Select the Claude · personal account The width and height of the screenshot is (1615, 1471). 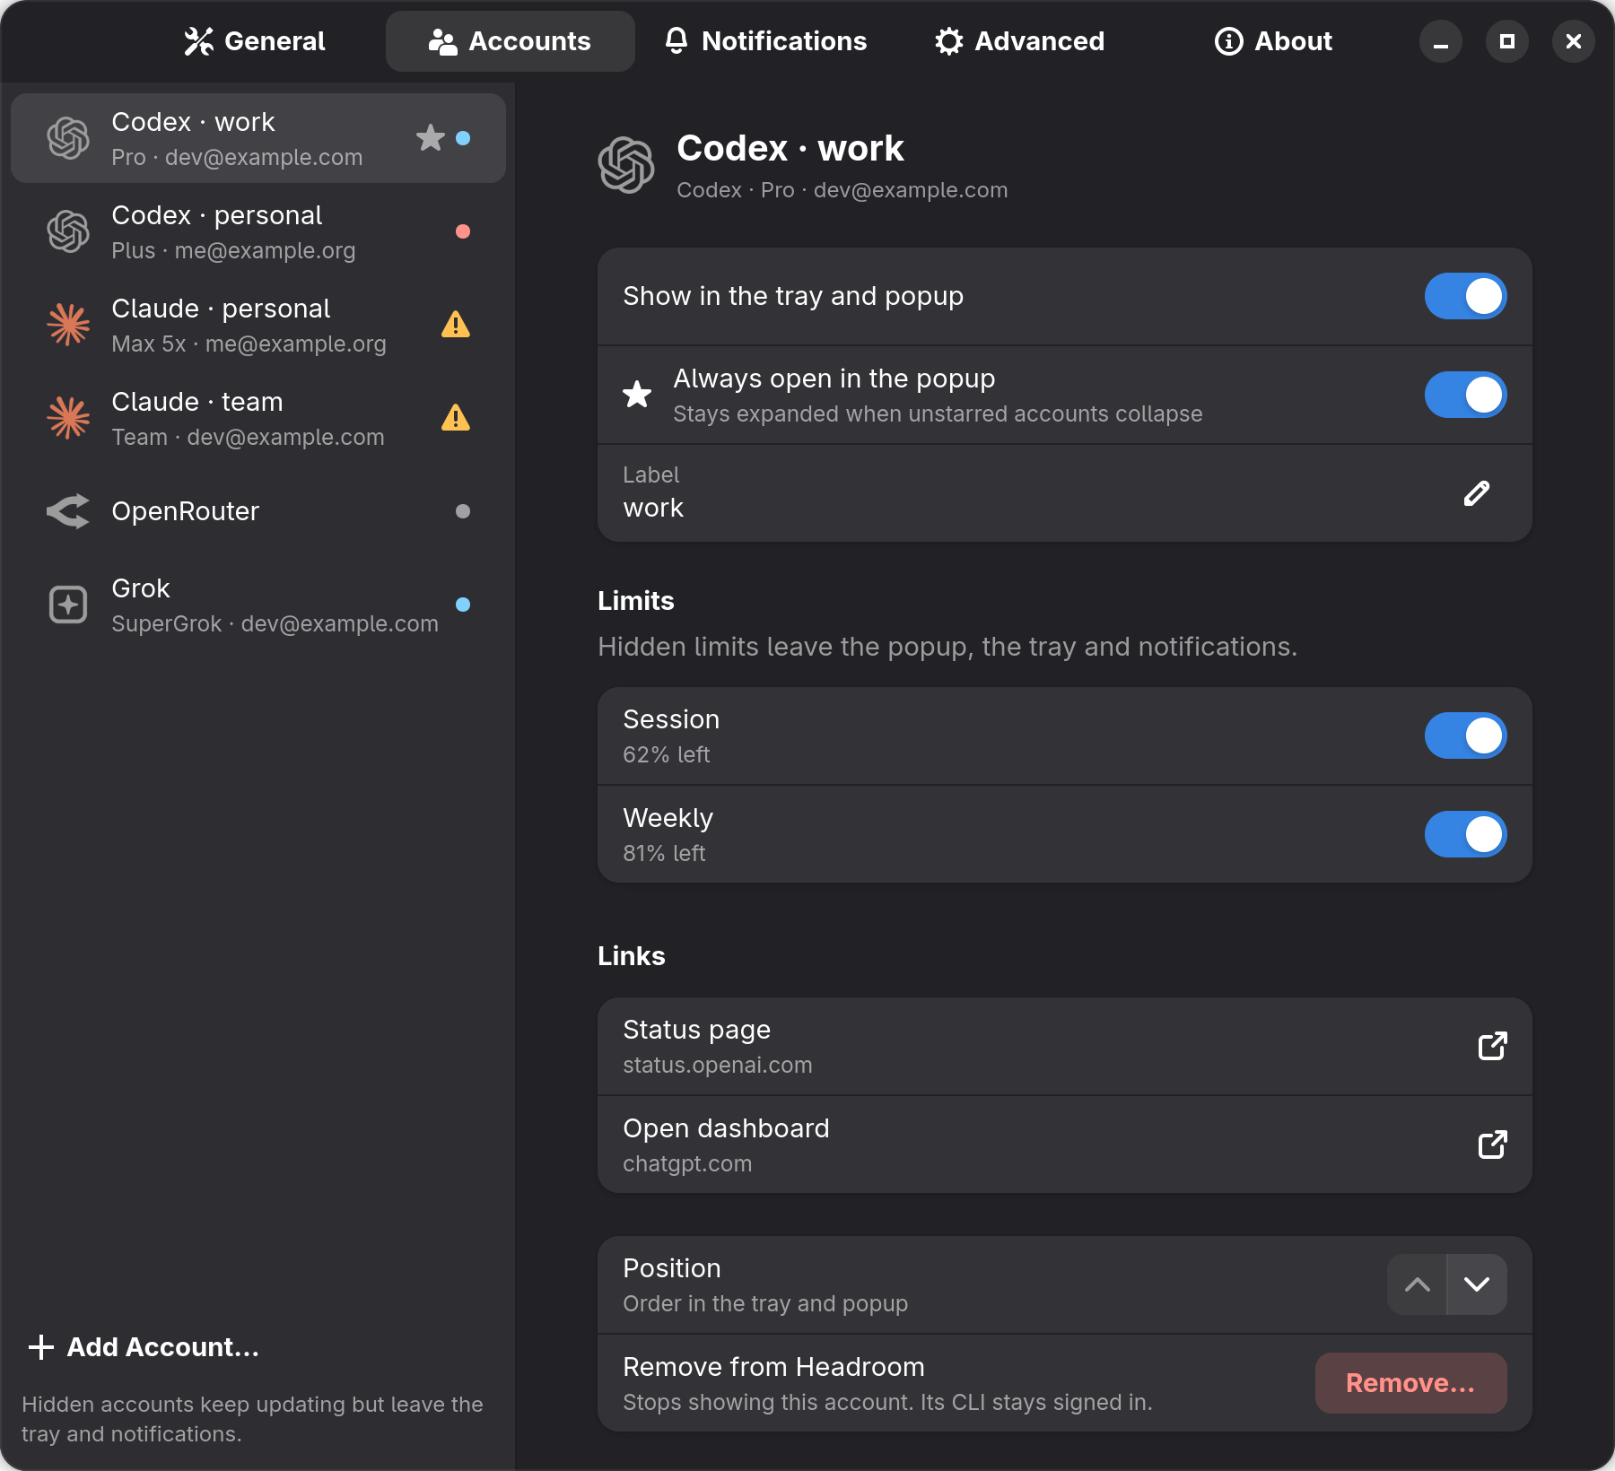[x=258, y=325]
